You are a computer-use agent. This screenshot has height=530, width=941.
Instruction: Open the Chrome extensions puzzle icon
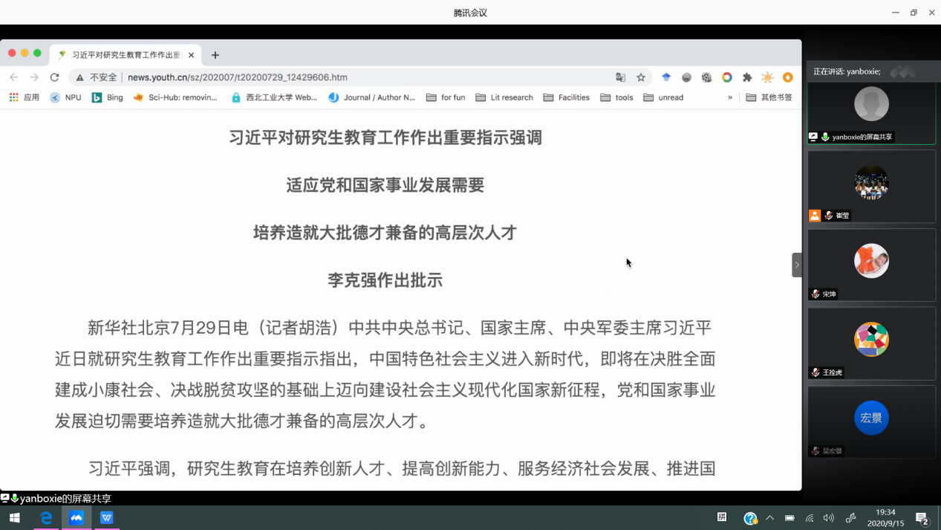coord(747,77)
